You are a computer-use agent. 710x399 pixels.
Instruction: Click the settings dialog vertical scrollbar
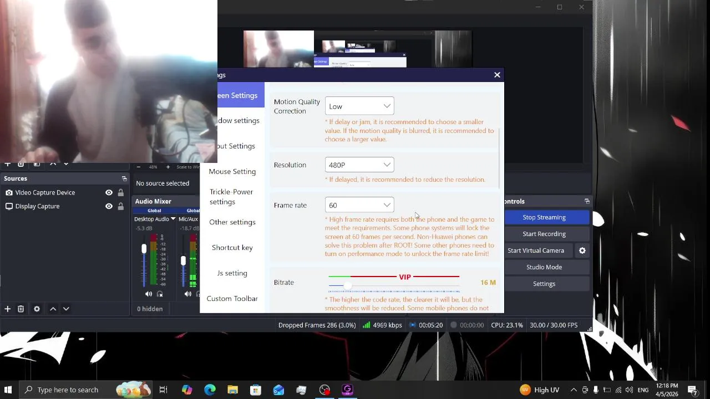(499, 158)
